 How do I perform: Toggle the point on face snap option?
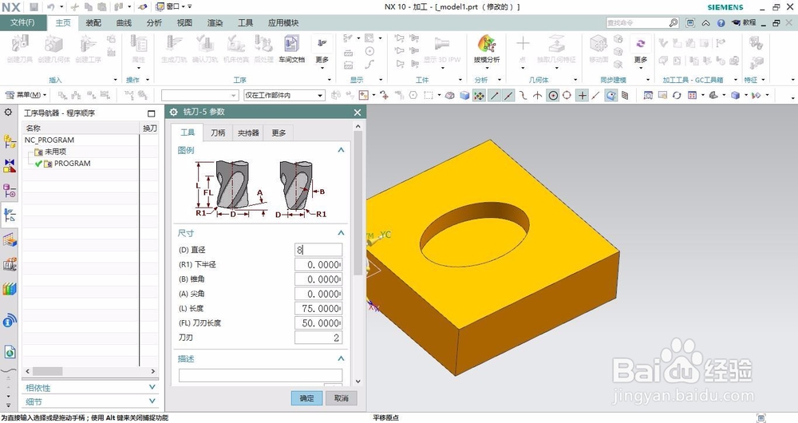point(610,95)
